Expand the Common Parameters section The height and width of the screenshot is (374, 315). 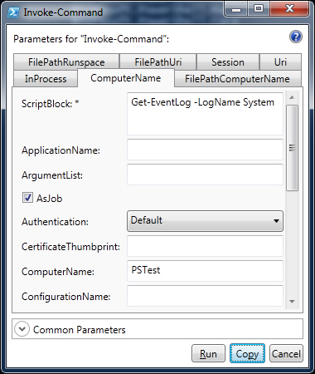pyautogui.click(x=22, y=329)
